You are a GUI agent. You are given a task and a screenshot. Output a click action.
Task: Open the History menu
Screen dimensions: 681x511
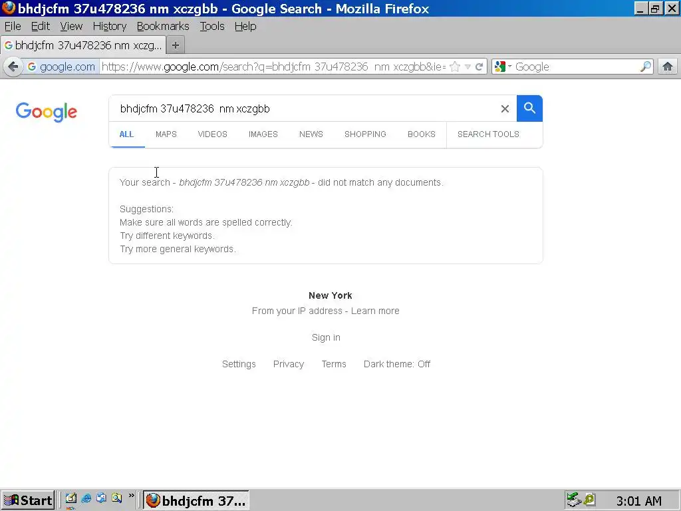point(110,27)
